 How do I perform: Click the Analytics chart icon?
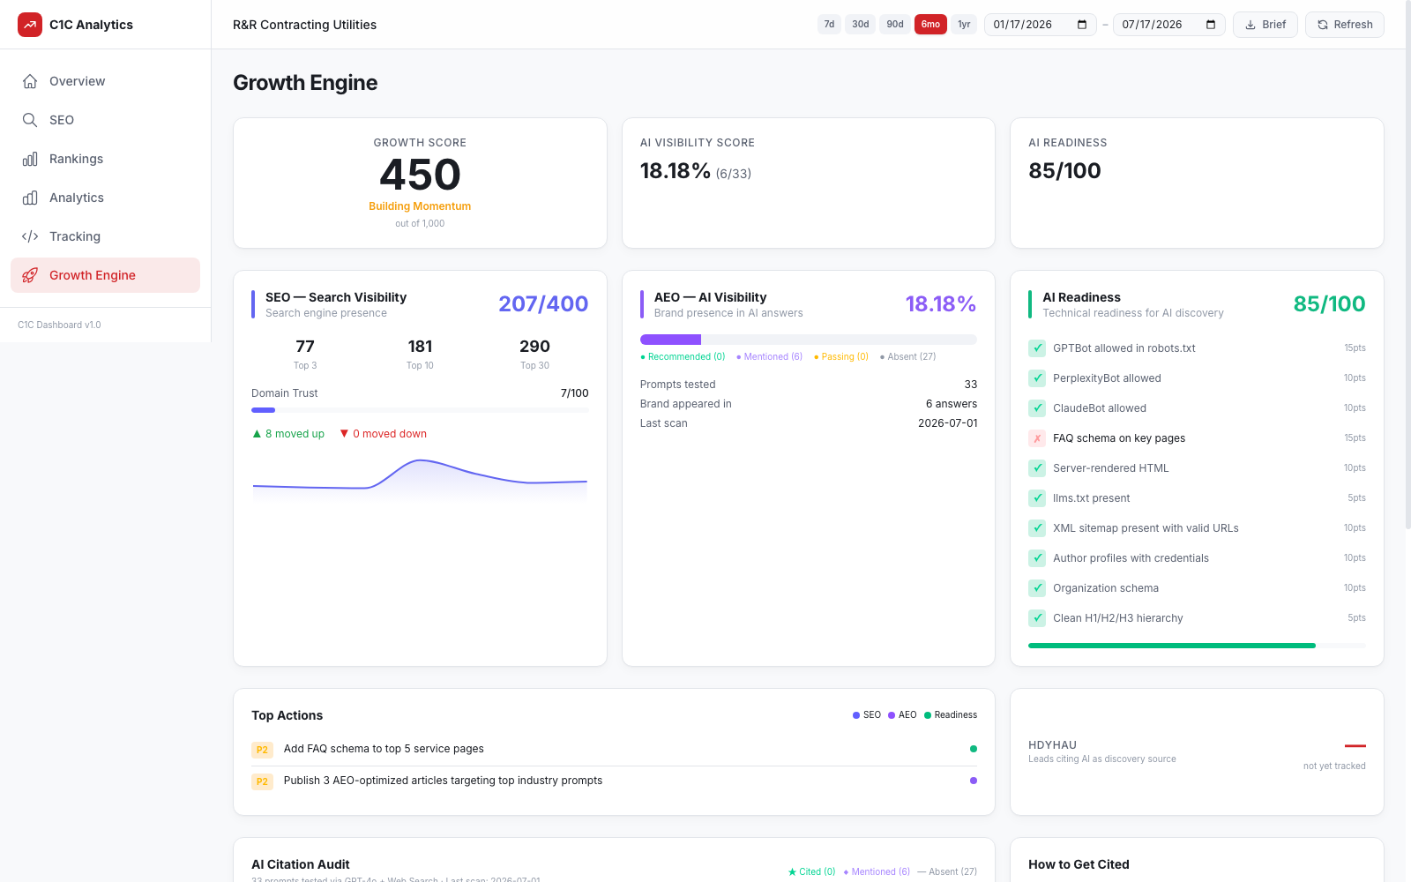(x=30, y=198)
